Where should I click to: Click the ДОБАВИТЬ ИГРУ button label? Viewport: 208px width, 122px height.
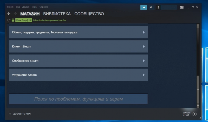point(22,114)
